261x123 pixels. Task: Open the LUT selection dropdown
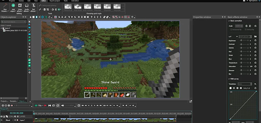[x=245, y=37]
